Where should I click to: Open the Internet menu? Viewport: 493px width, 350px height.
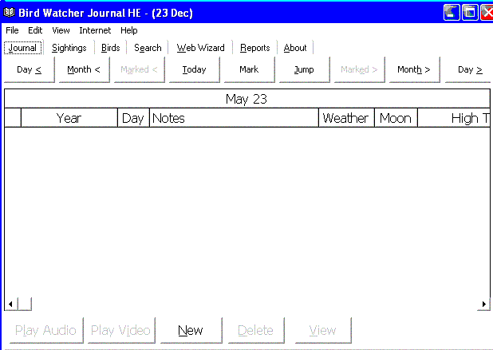(x=95, y=30)
